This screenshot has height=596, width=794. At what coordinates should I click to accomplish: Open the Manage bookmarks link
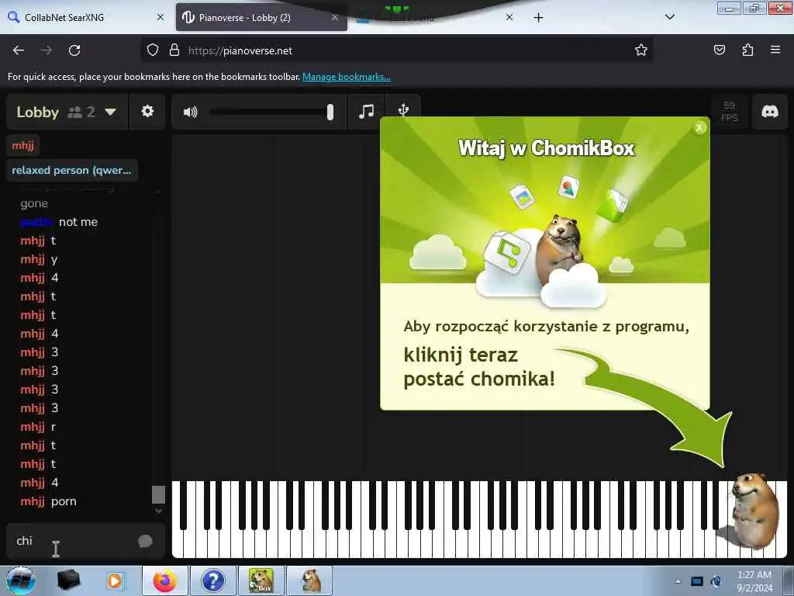(x=347, y=77)
